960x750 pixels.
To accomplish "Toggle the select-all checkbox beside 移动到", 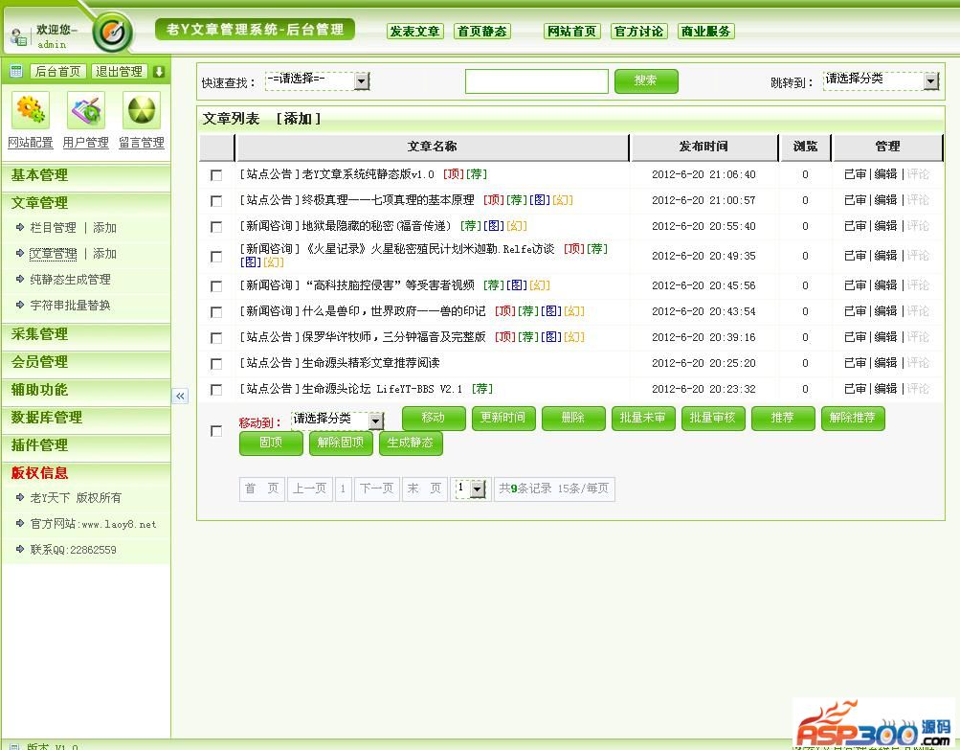I will pos(216,431).
